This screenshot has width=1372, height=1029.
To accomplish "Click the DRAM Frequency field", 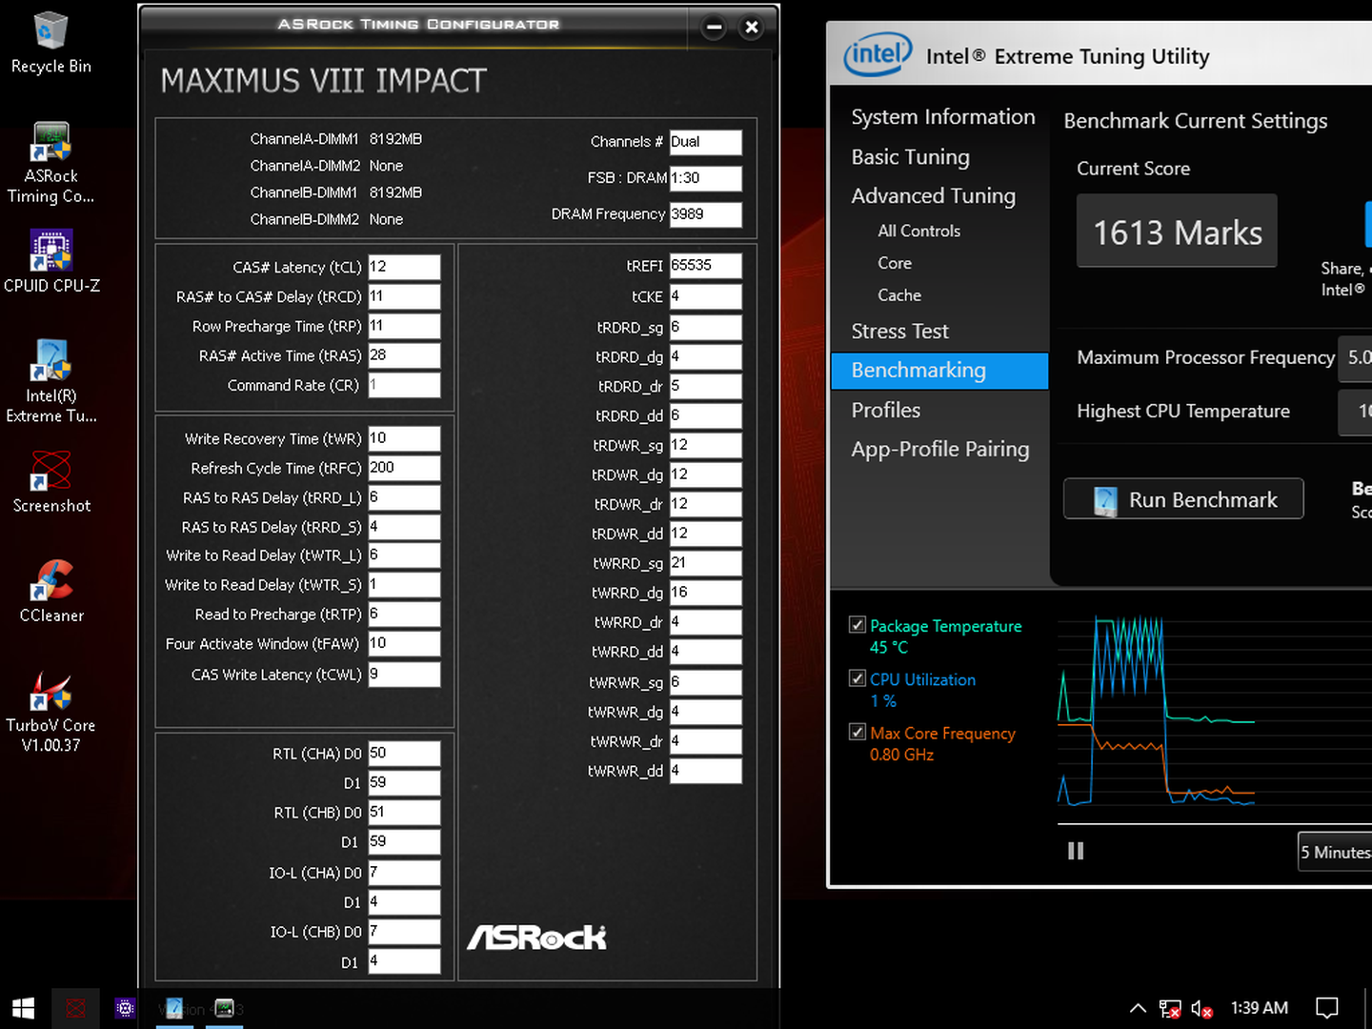I will (705, 214).
